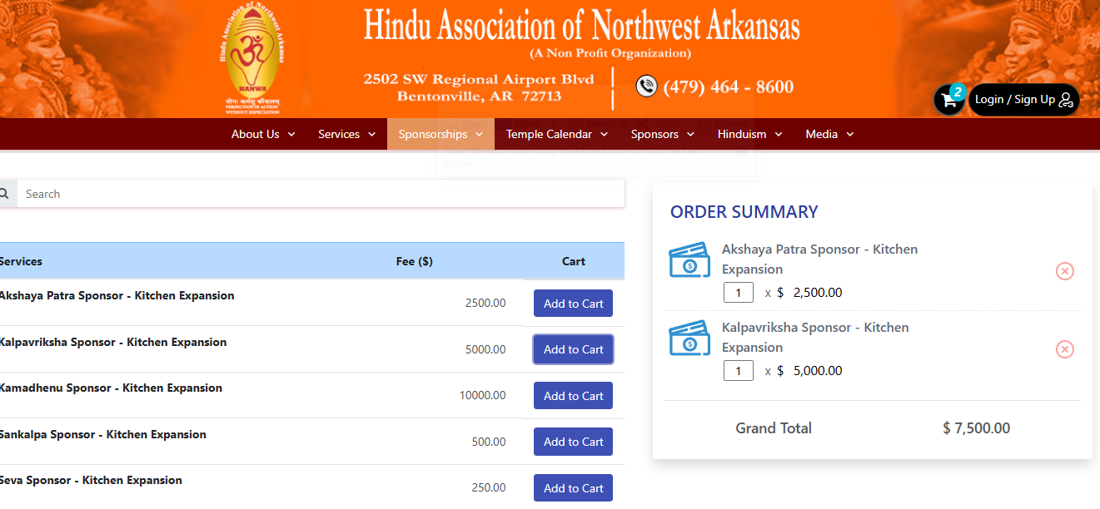The width and height of the screenshot is (1100, 509).
Task: Select Sankalpa Sponsor - Kitchen Expansion row text
Action: [103, 434]
